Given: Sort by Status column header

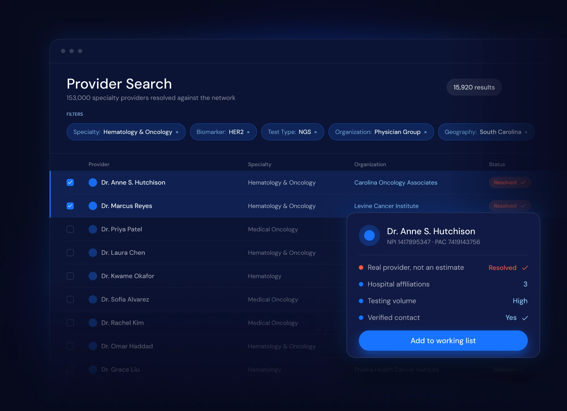Looking at the screenshot, I should coord(497,164).
